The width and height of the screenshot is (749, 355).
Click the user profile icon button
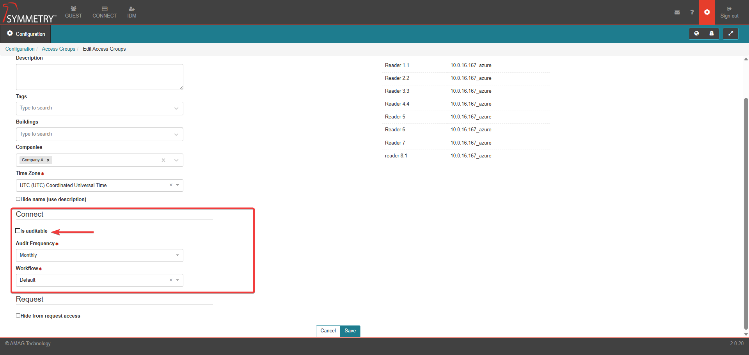point(712,34)
